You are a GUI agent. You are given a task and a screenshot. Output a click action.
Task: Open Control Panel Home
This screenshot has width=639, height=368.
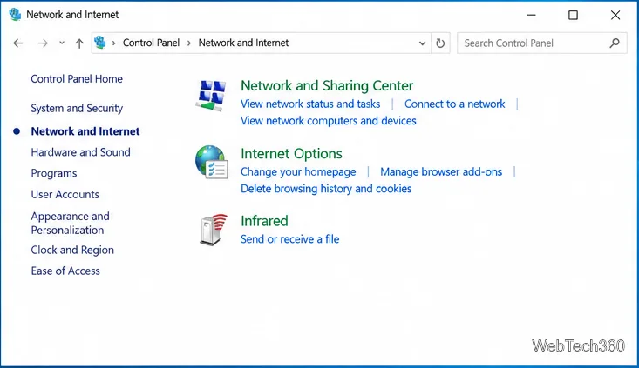tap(77, 79)
